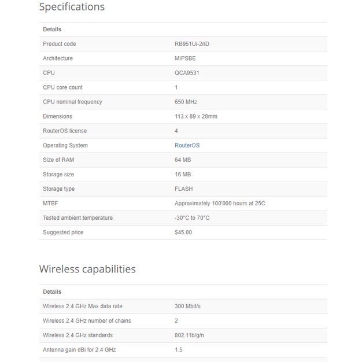Select the 64 MB RAM value
Image resolution: width=362 pixels, height=362 pixels.
(183, 160)
